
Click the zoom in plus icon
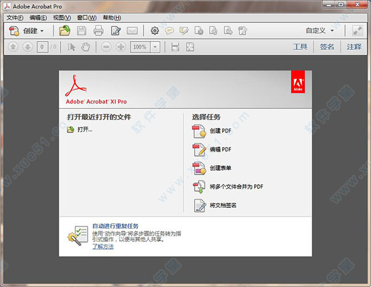120,47
